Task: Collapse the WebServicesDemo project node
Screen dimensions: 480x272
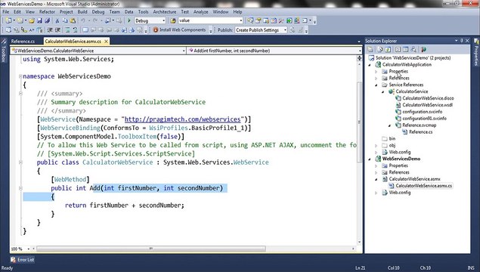Action: coord(370,159)
